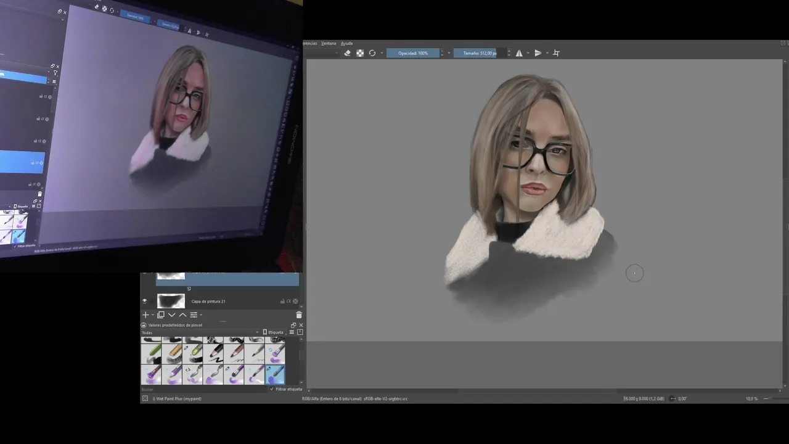Toggle wrap-around mode icon in toolbar
Image resolution: width=789 pixels, height=444 pixels.
(556, 53)
